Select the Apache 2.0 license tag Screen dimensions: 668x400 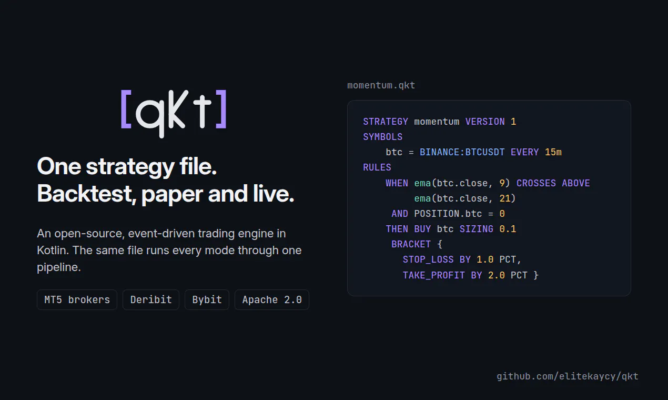[x=272, y=299]
